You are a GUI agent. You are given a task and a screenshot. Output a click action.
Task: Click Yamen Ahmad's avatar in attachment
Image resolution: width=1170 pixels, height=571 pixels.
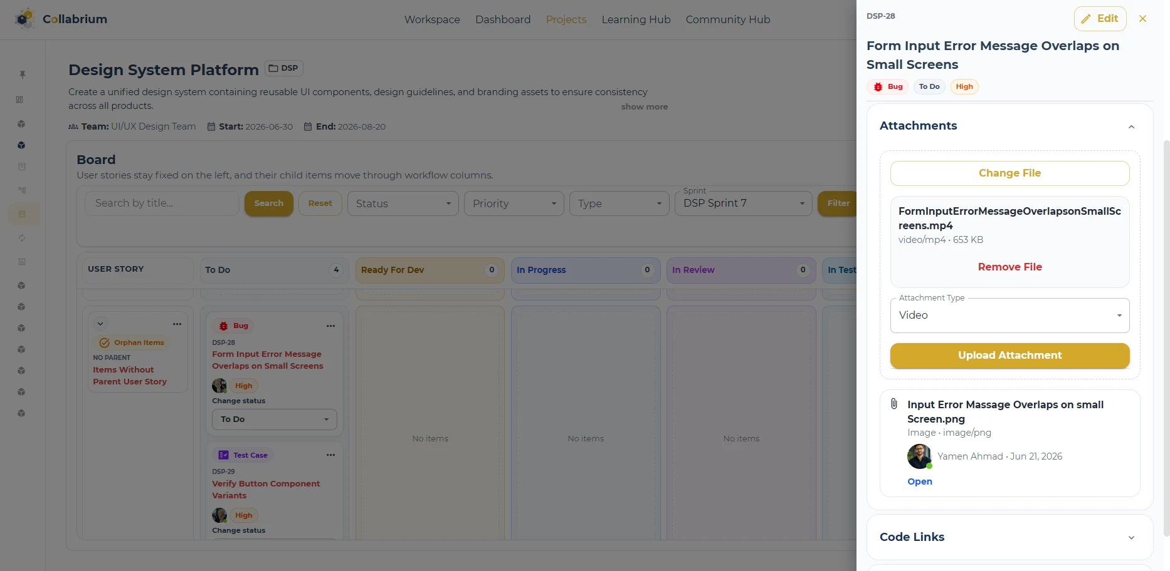coord(920,456)
